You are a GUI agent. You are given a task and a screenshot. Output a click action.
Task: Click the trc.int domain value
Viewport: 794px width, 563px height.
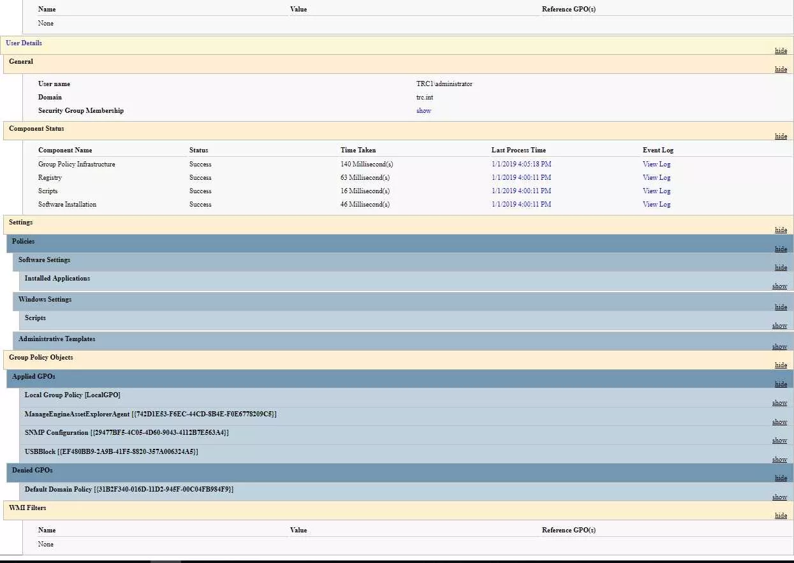tap(425, 98)
